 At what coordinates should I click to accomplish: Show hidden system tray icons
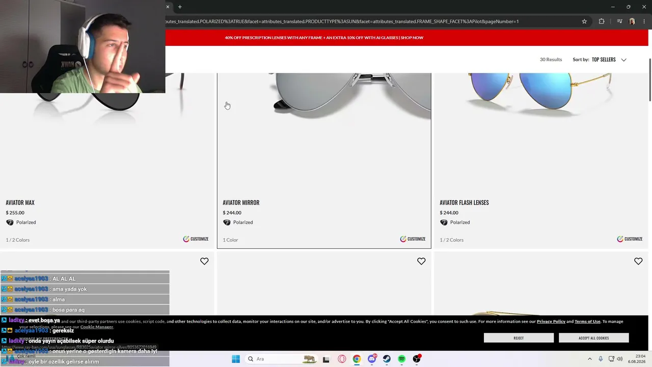tap(590, 359)
